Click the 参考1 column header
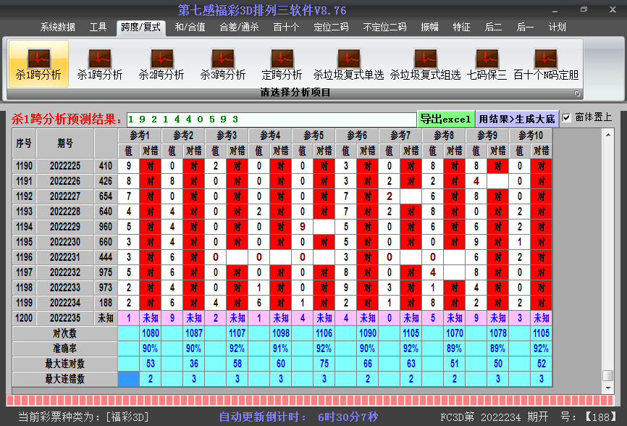 [x=140, y=135]
